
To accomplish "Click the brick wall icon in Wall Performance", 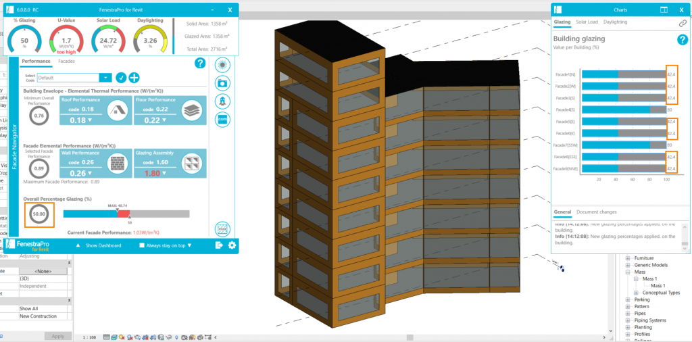I will pyautogui.click(x=118, y=164).
